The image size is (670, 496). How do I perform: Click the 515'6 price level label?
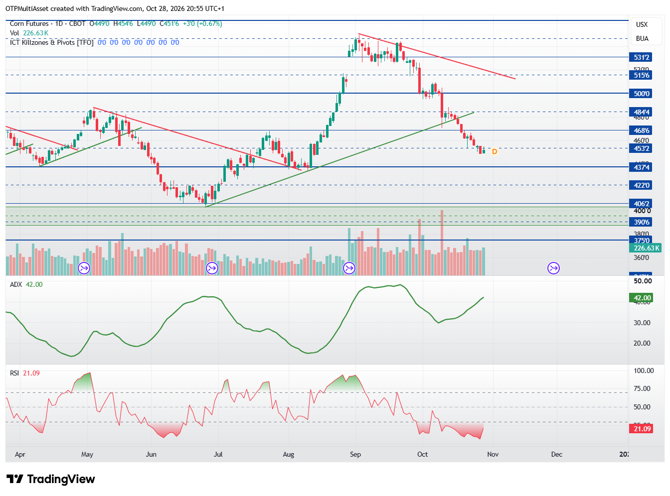[x=641, y=75]
